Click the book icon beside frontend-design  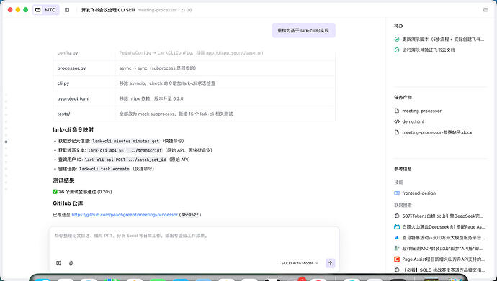coord(397,193)
